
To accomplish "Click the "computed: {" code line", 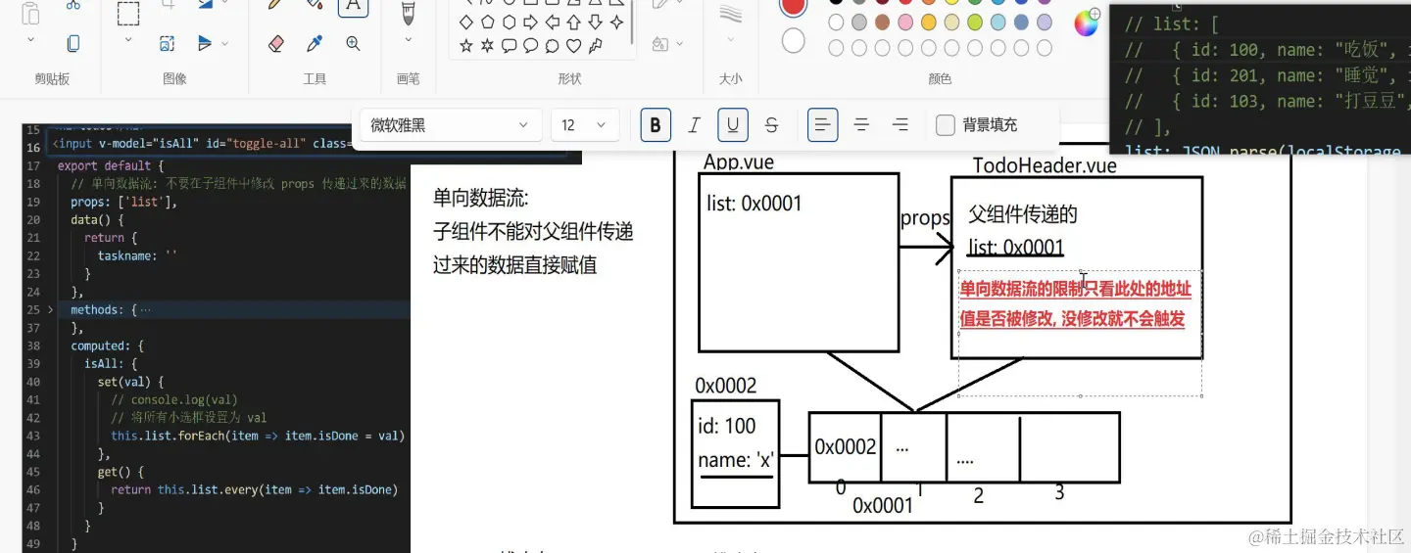I will click(108, 346).
